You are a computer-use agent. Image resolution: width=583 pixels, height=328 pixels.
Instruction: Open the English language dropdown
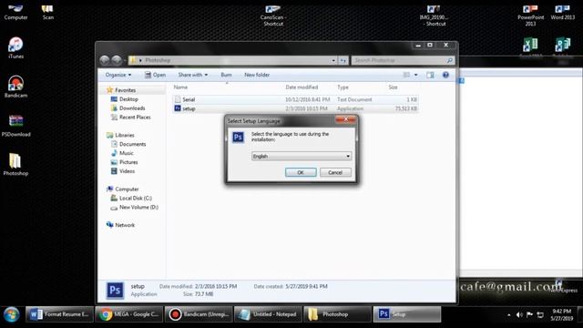[302, 156]
